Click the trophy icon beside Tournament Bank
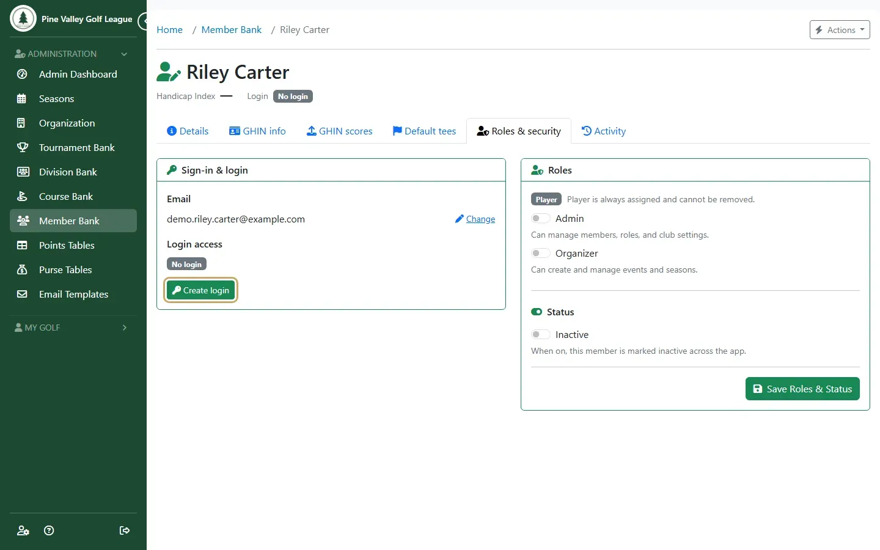880x550 pixels. click(x=23, y=147)
